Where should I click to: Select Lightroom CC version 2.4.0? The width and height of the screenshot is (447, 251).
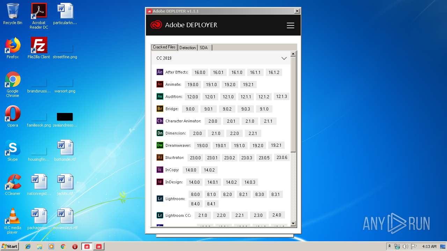[x=277, y=215]
